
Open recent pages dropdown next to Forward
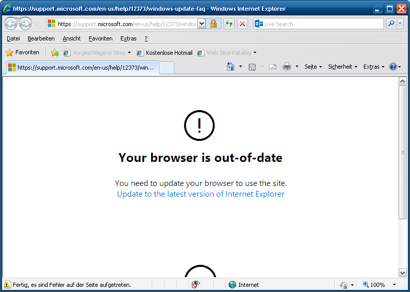[x=37, y=24]
